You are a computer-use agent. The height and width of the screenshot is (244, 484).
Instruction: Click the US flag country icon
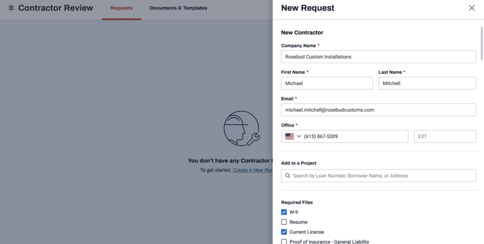point(289,136)
